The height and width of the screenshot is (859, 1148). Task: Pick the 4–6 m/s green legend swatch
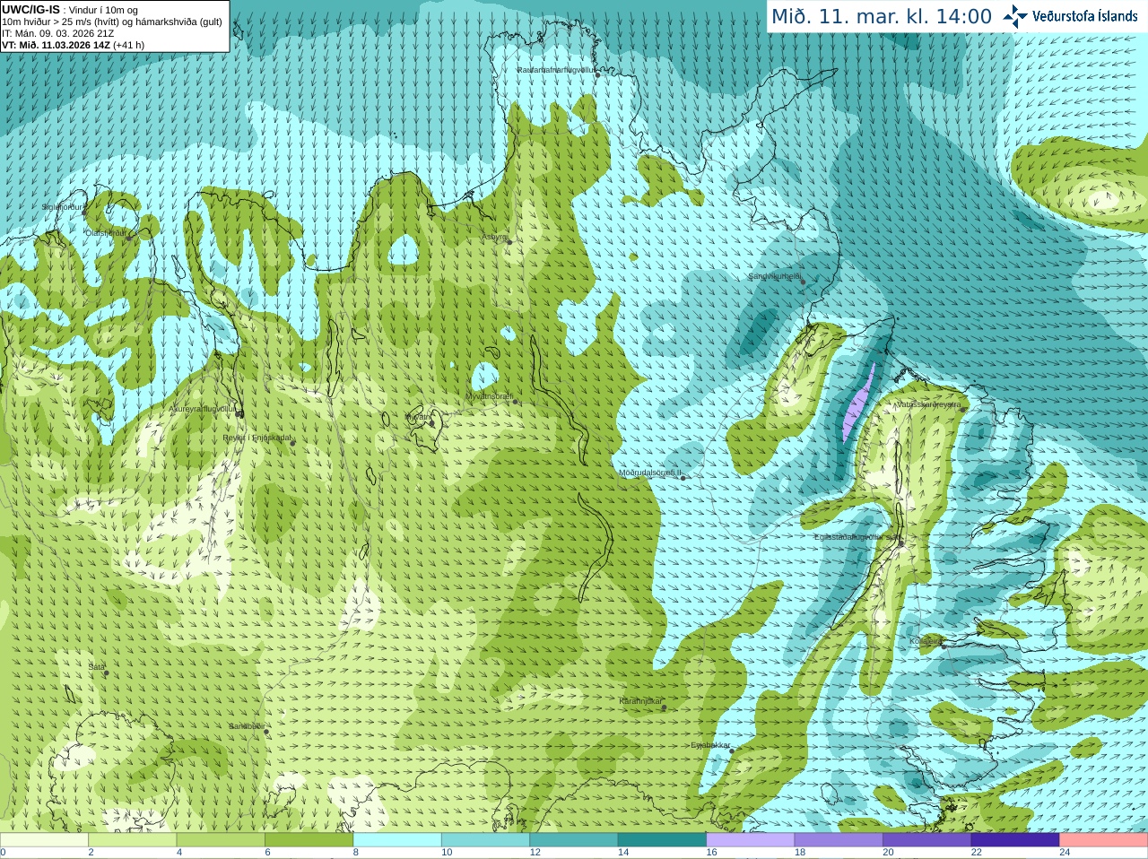coord(221,840)
